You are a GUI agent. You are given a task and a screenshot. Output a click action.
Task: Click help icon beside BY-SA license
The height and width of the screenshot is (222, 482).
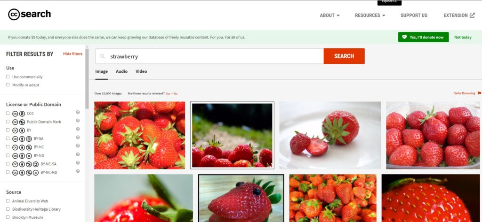78,138
